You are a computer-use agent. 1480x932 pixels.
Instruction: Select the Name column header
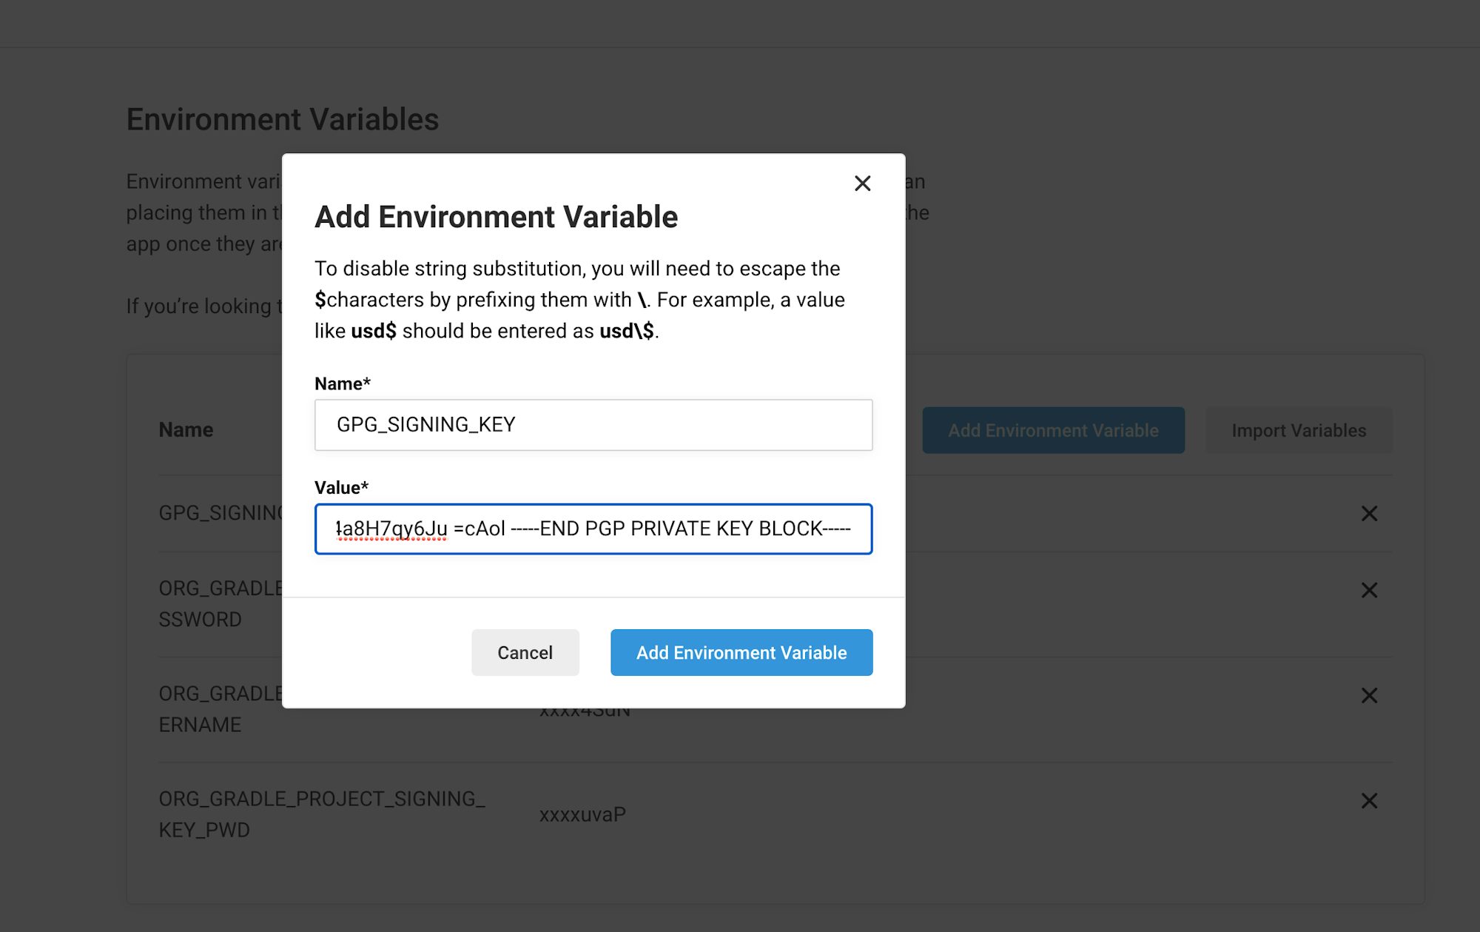(186, 429)
